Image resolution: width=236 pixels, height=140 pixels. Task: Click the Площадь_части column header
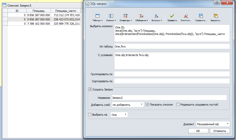(x=66, y=11)
